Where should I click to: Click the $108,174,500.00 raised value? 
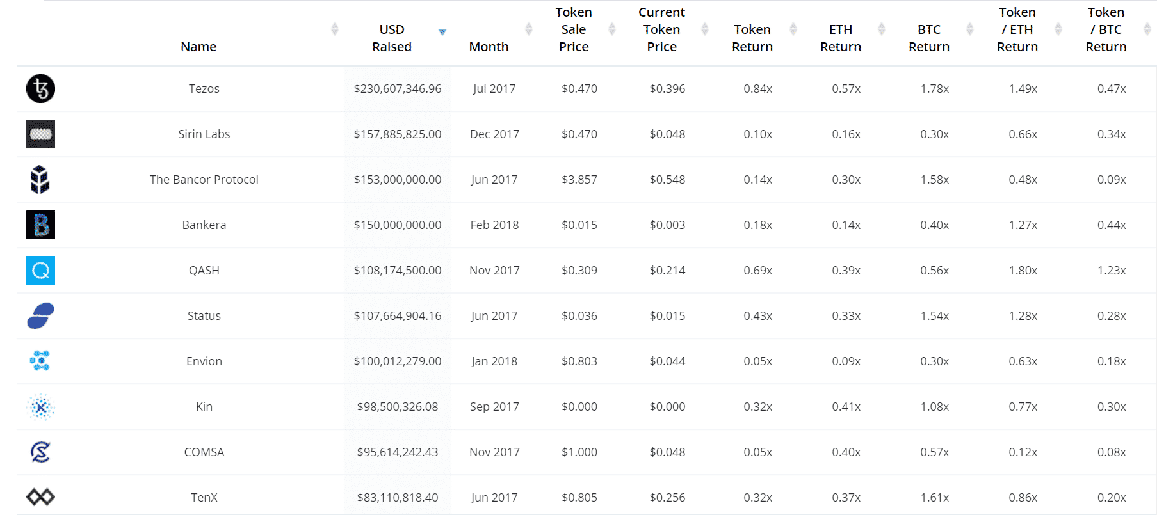point(398,271)
